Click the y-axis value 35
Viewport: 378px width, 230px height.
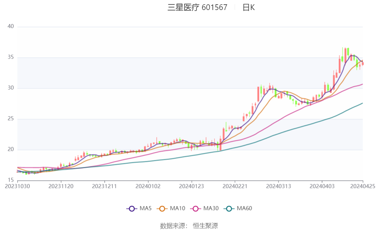(x=11, y=57)
